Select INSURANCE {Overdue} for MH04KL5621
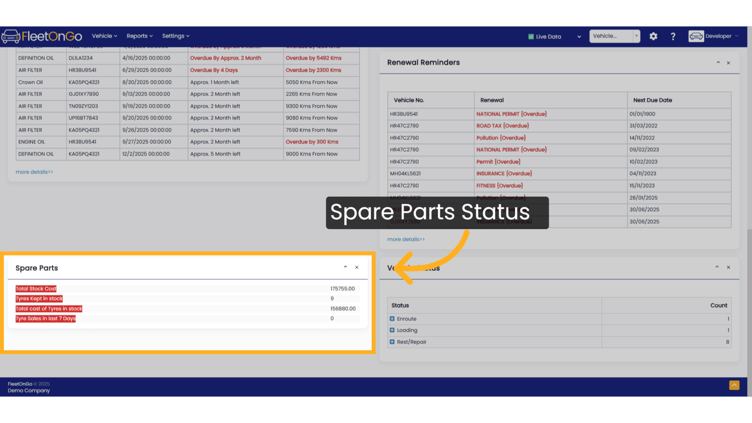The width and height of the screenshot is (752, 423). [504, 173]
